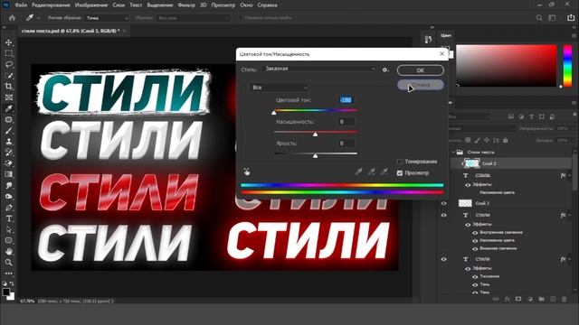Click the Слой 3 layer thumbnail

[472, 163]
